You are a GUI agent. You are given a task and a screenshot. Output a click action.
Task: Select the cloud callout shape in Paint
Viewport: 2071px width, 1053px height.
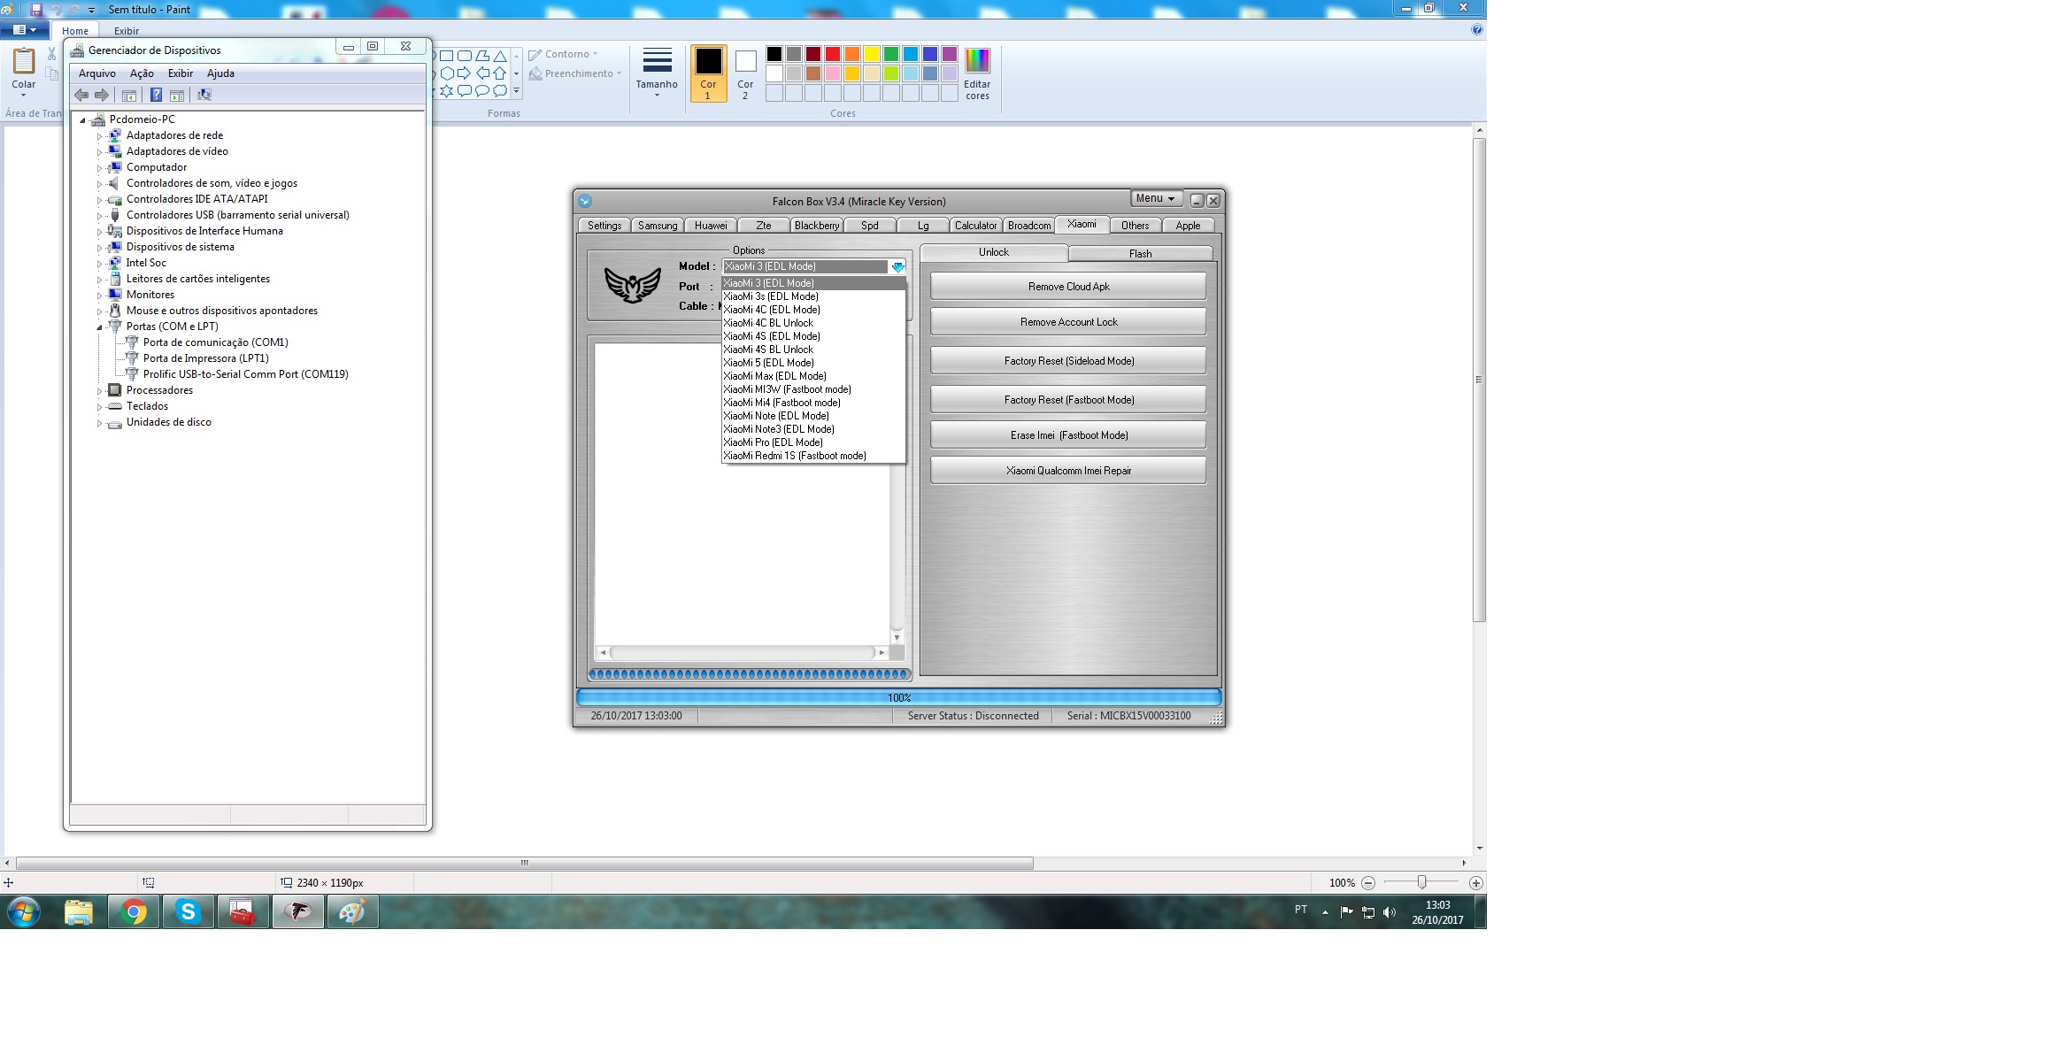point(500,91)
